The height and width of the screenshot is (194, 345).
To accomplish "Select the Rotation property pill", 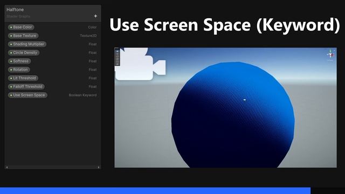I will pos(19,70).
